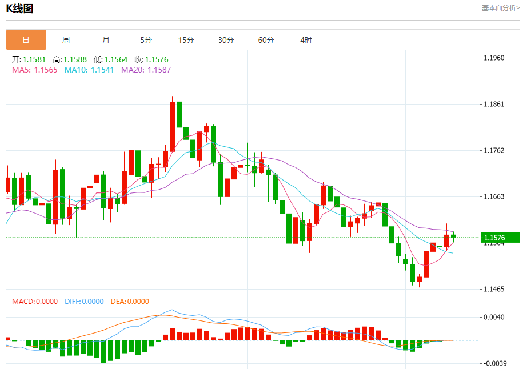The width and height of the screenshot is (523, 369).
Task: Open the 15分 interval tab
Action: click(186, 40)
